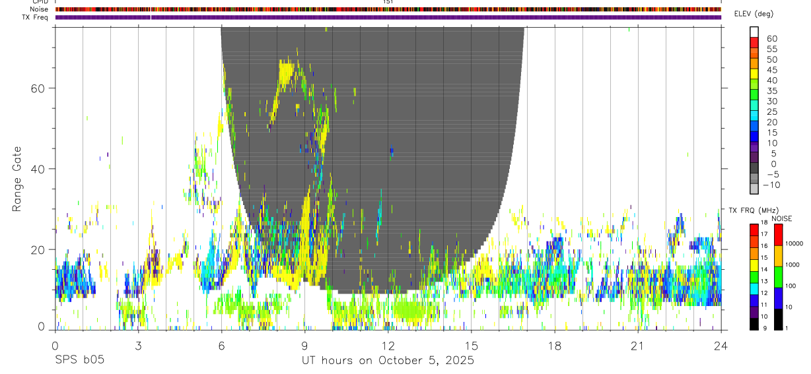811x374 pixels.
Task: Click the '1000' label in the NOISE legend
Action: click(x=794, y=265)
